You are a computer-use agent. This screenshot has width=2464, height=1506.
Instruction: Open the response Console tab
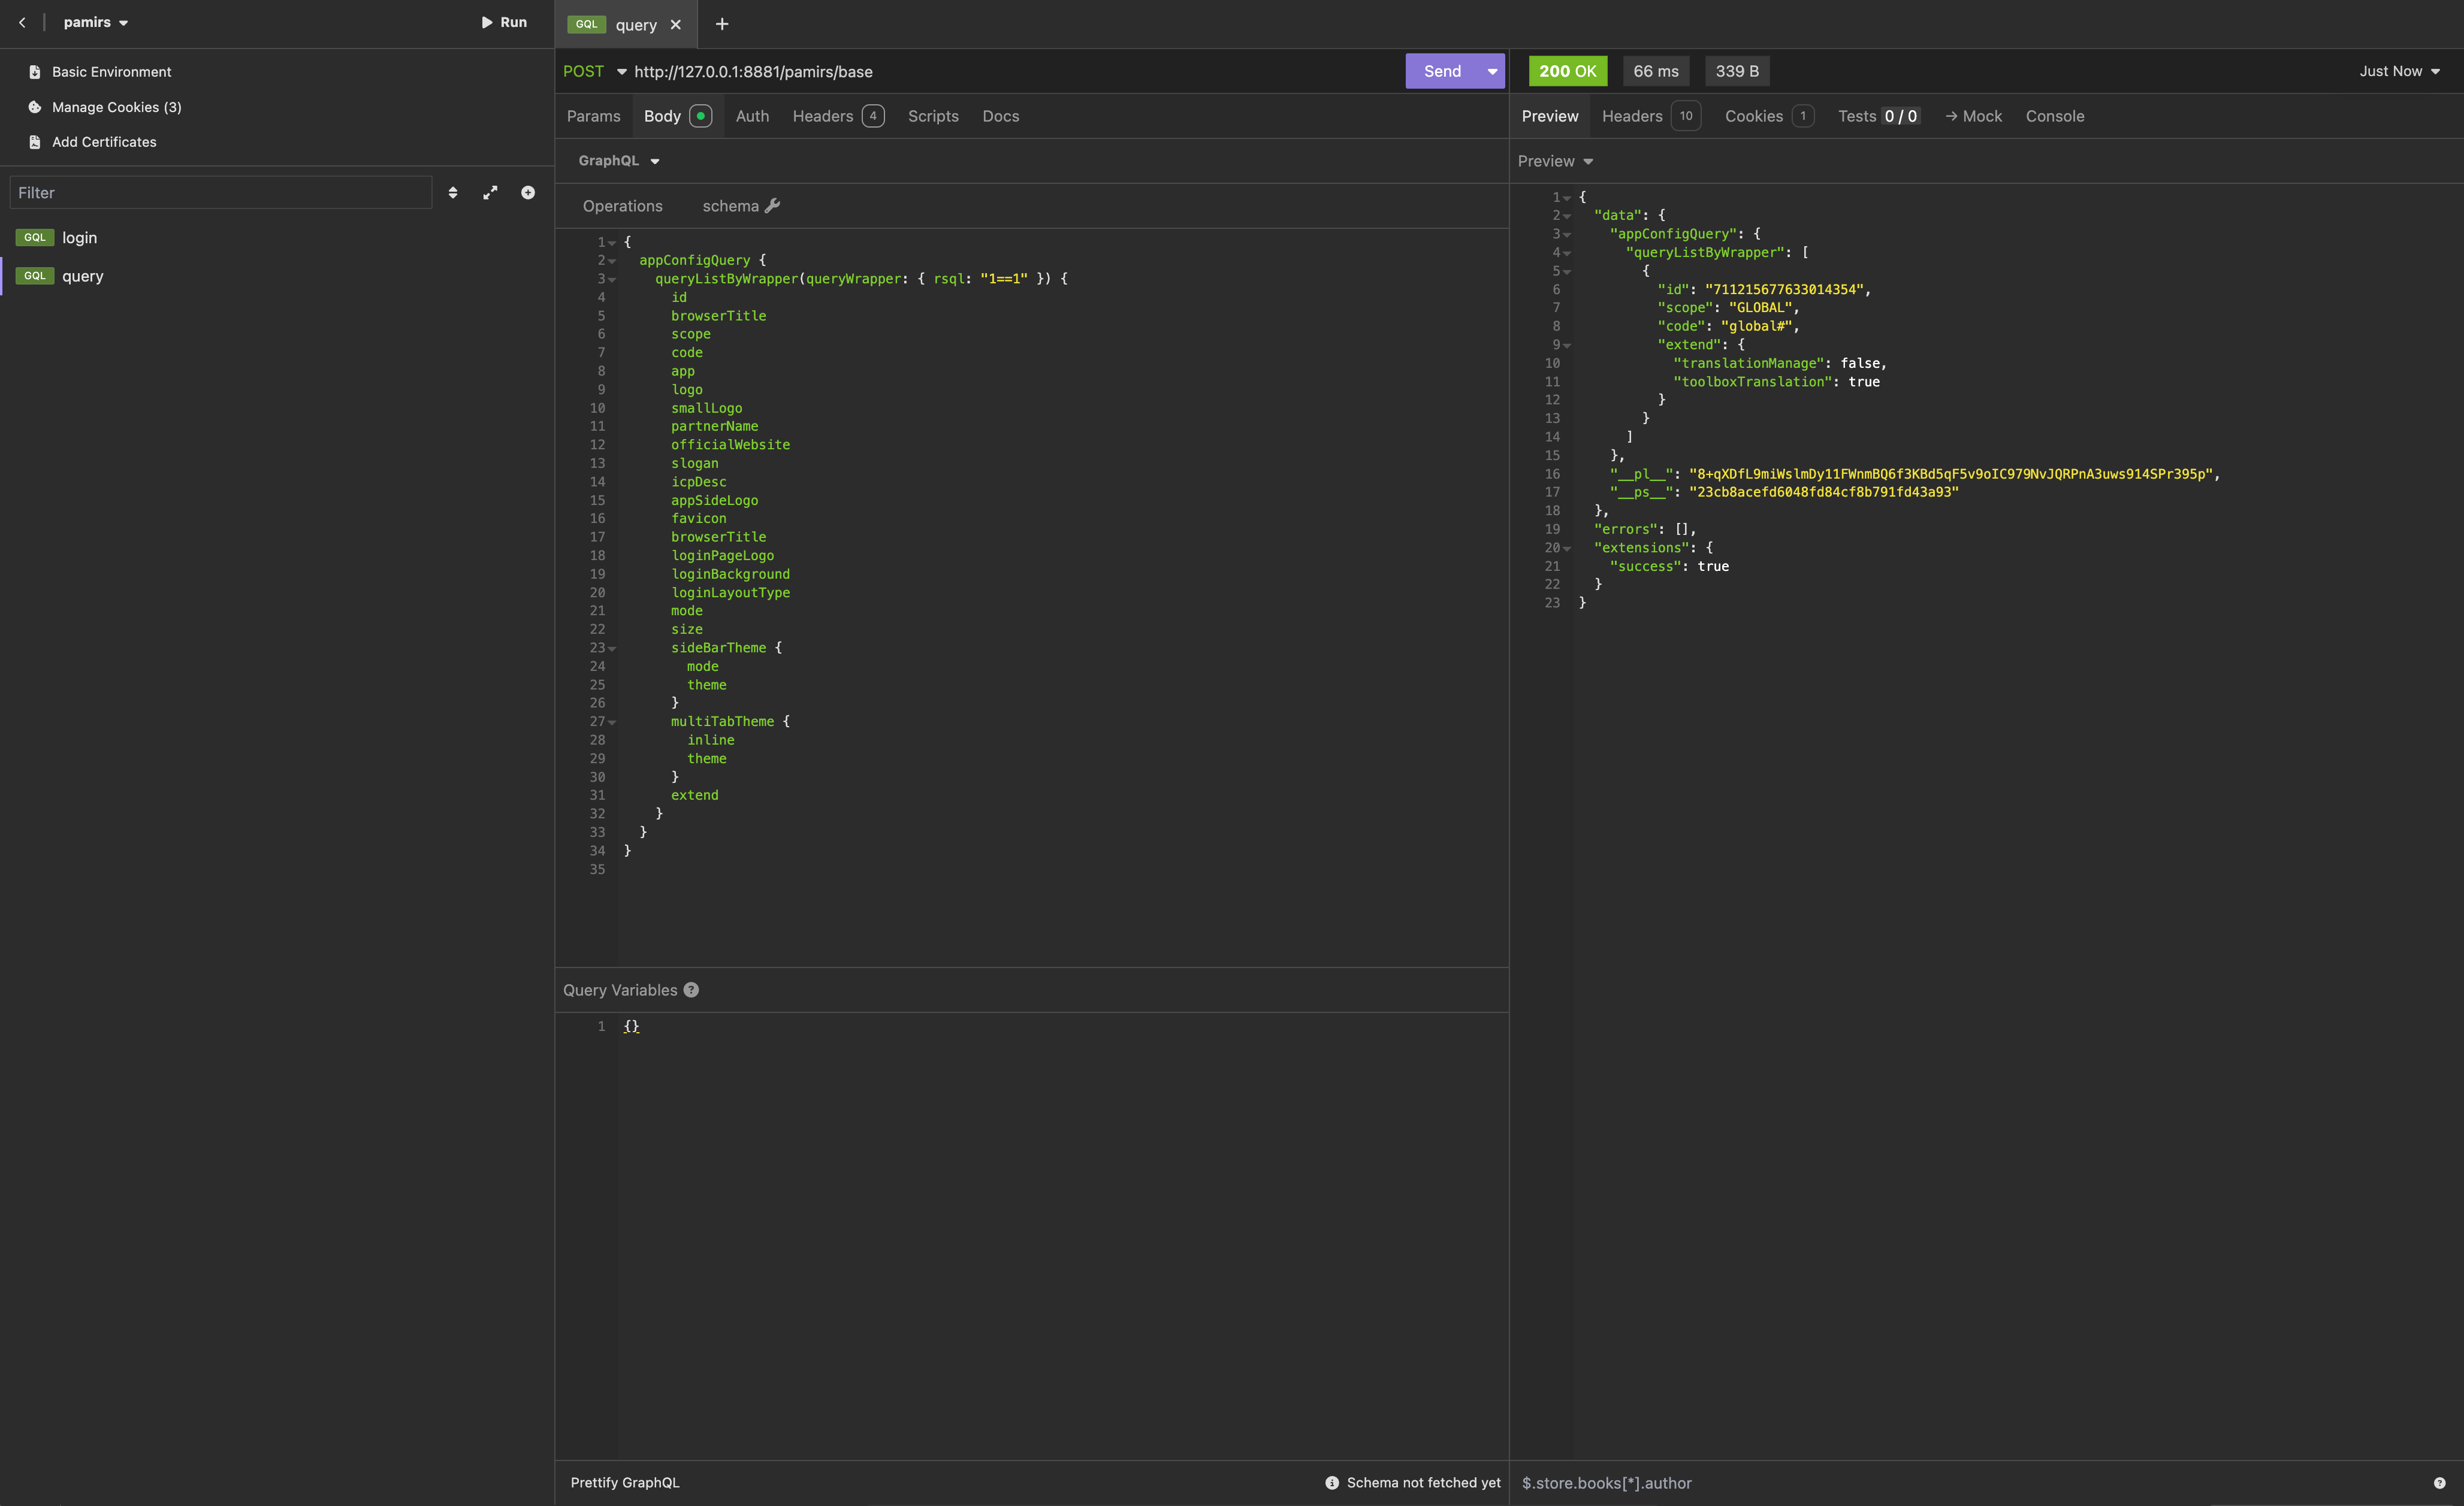tap(2054, 116)
